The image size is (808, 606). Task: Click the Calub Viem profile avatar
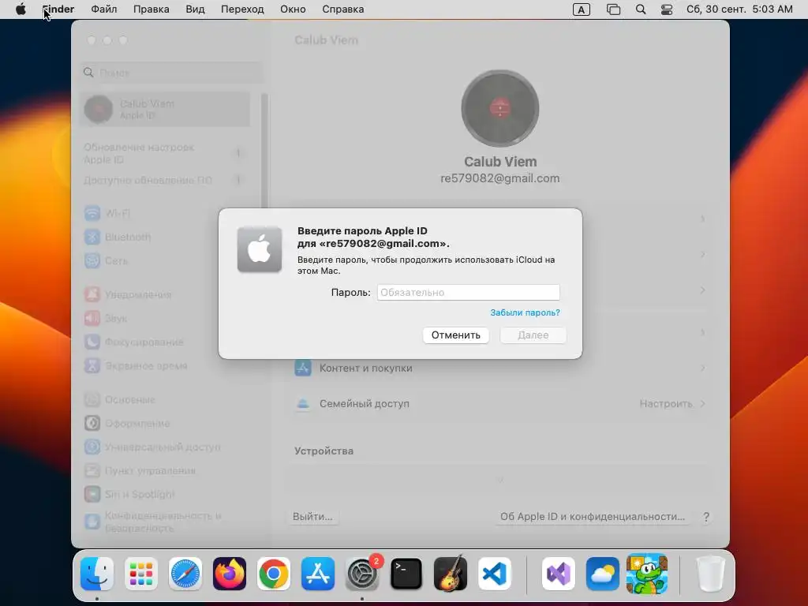[x=499, y=109]
